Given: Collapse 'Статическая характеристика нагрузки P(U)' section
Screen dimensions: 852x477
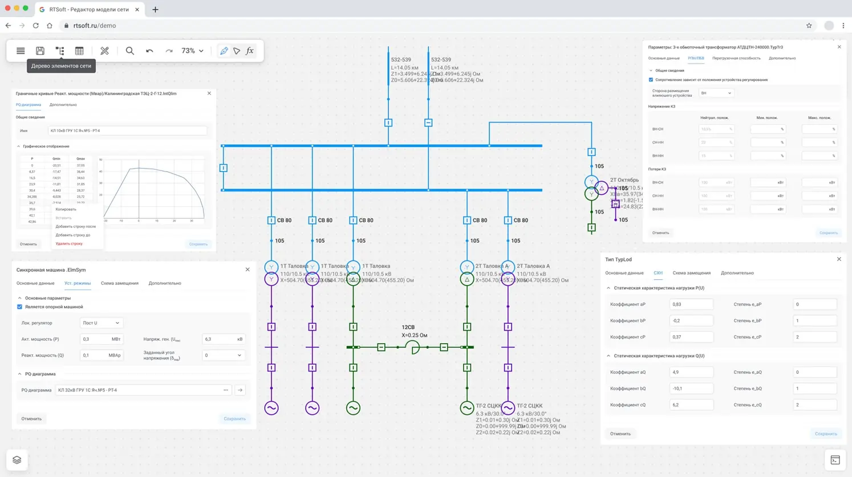Looking at the screenshot, I should pyautogui.click(x=608, y=288).
